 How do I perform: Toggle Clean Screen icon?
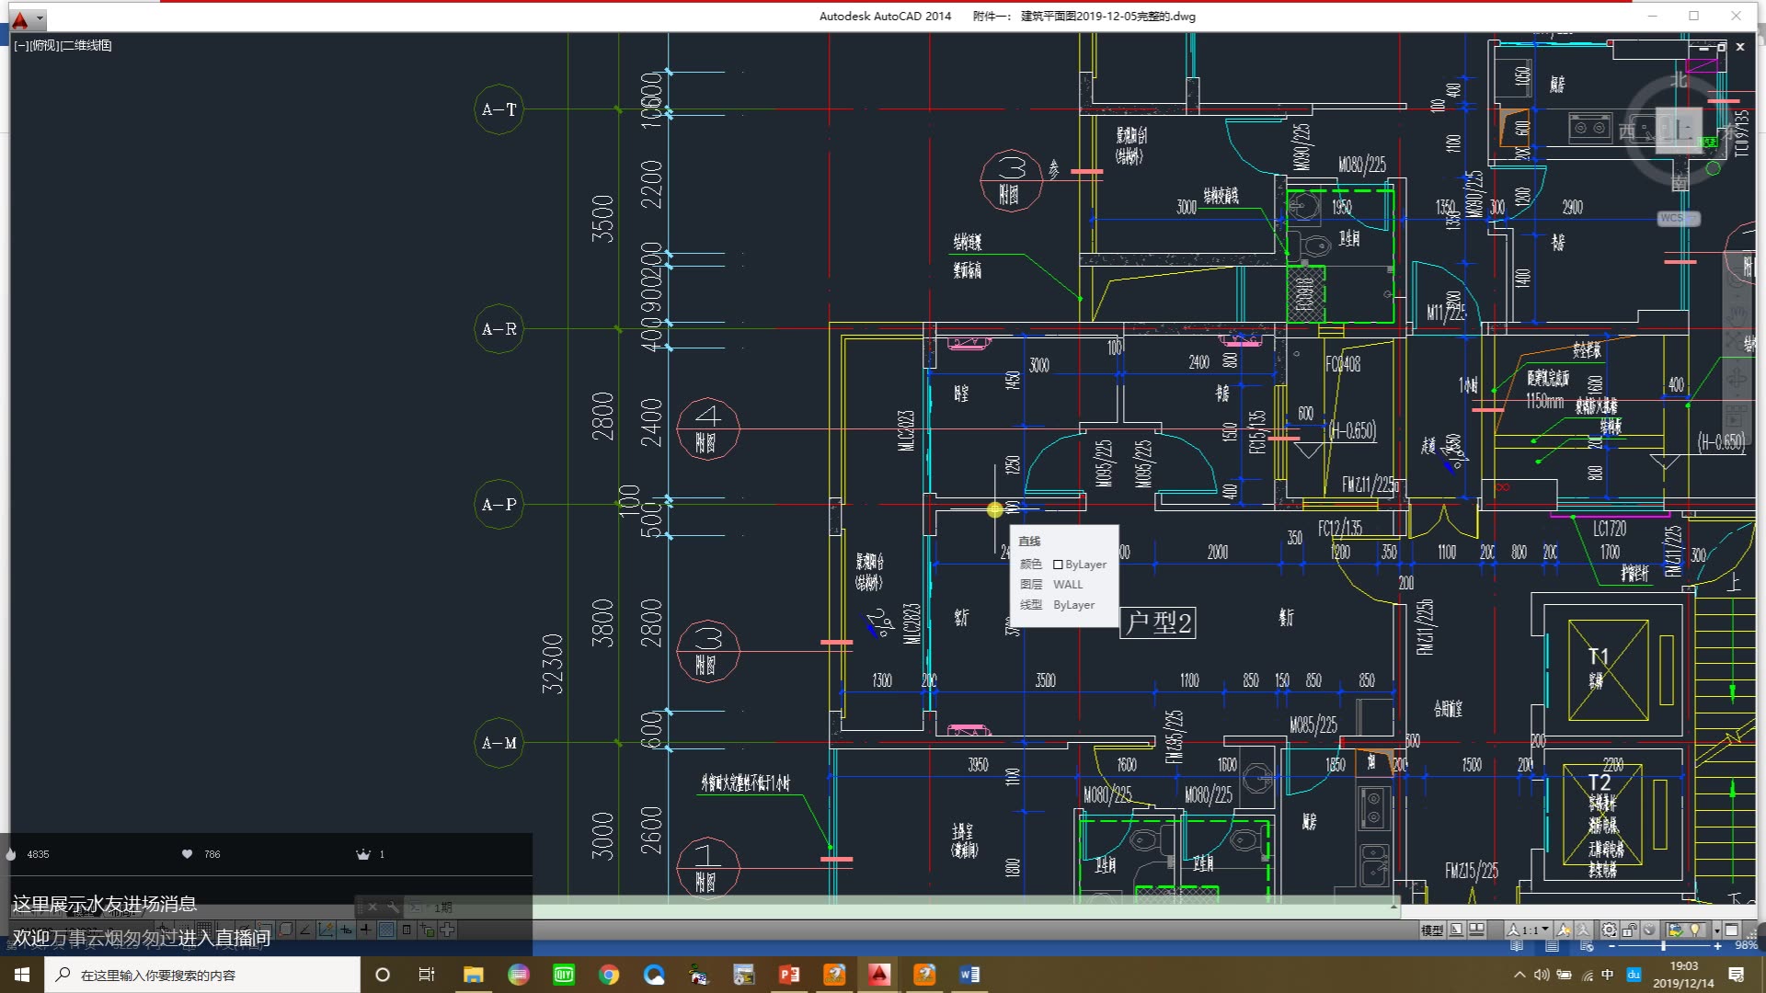(x=1732, y=930)
